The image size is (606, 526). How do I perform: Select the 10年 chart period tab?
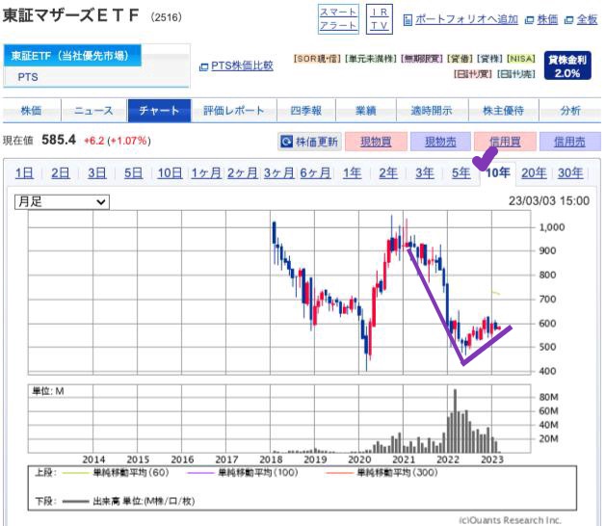(x=498, y=172)
